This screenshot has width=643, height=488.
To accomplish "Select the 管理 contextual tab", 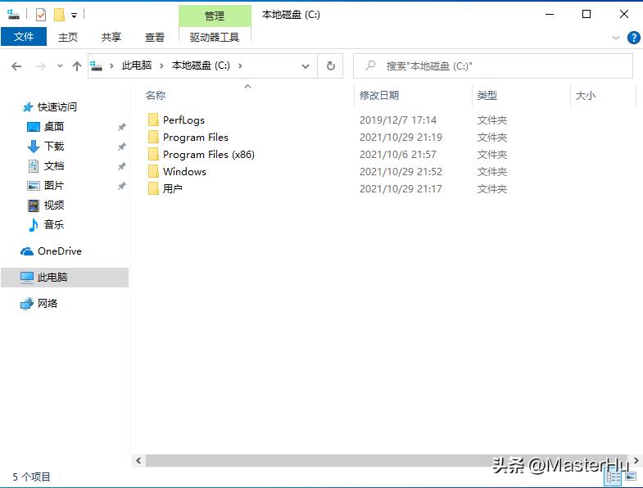I will tap(215, 16).
